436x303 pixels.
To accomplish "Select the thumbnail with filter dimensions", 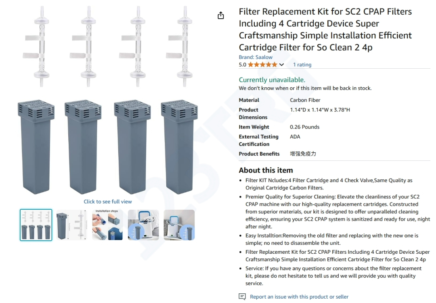I will click(x=71, y=225).
